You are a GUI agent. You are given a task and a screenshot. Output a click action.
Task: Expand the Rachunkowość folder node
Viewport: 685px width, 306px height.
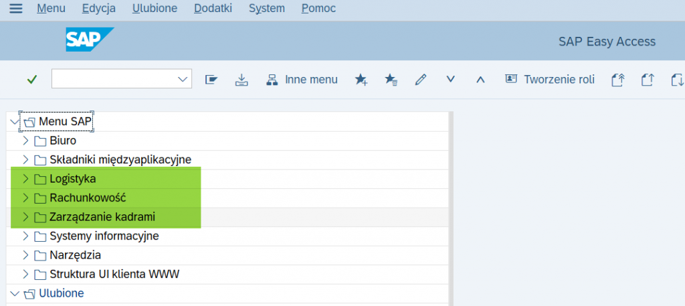pos(25,198)
